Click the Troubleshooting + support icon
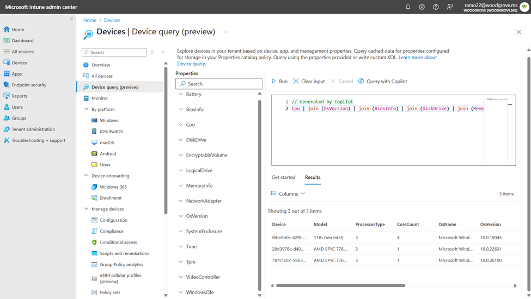 tap(7, 140)
